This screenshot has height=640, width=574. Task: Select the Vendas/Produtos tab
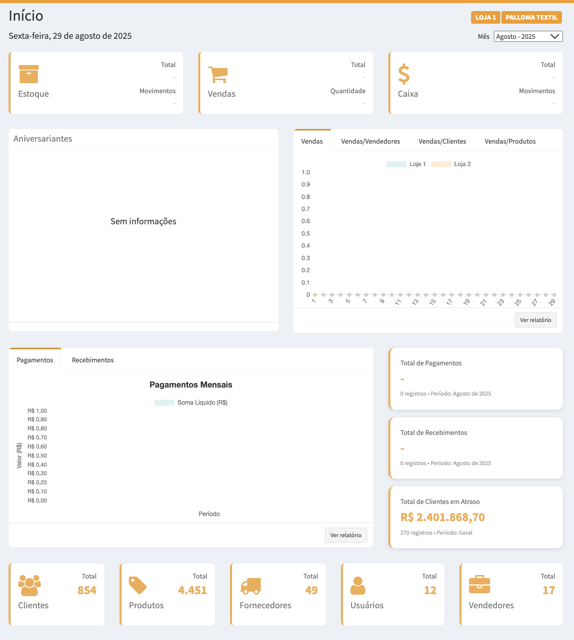click(510, 141)
